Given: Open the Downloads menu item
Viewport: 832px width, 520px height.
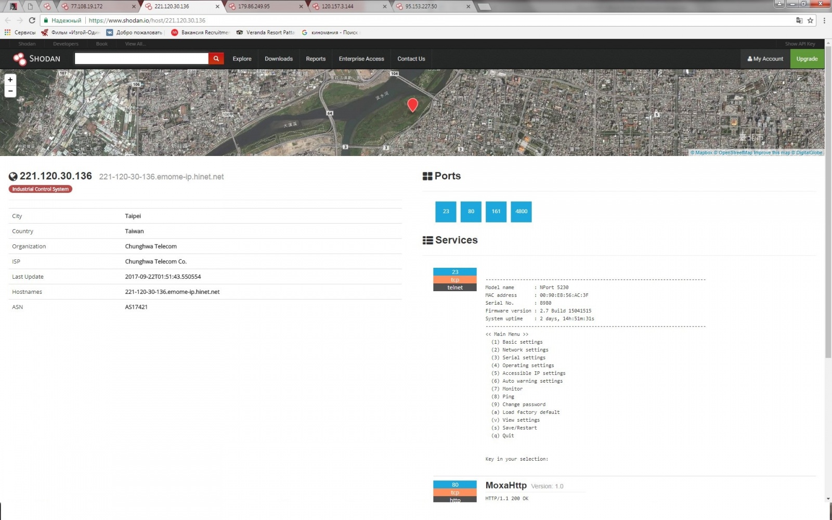Looking at the screenshot, I should (x=279, y=59).
